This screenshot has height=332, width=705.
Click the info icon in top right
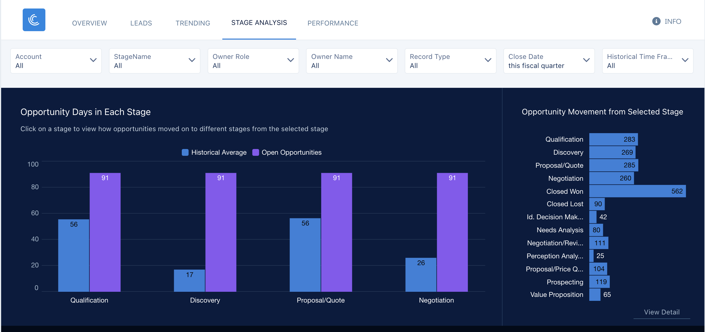(656, 21)
